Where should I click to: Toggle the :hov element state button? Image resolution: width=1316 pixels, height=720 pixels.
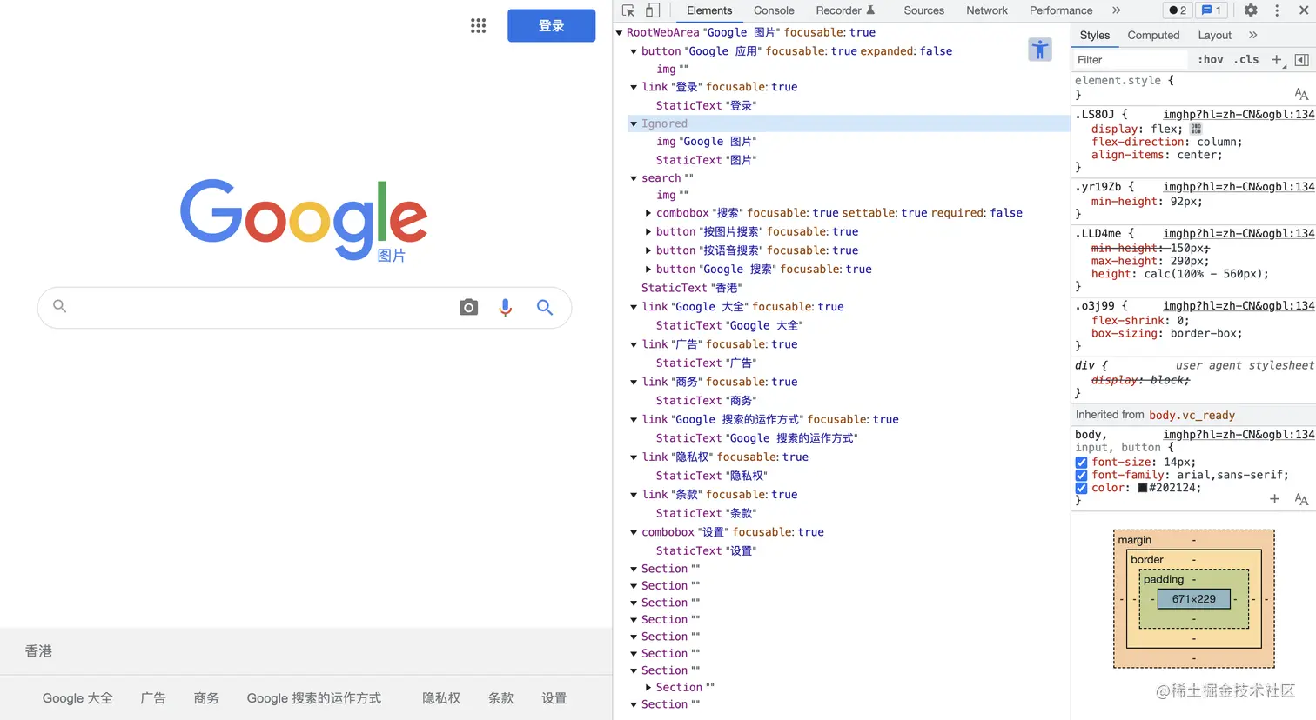click(1210, 60)
